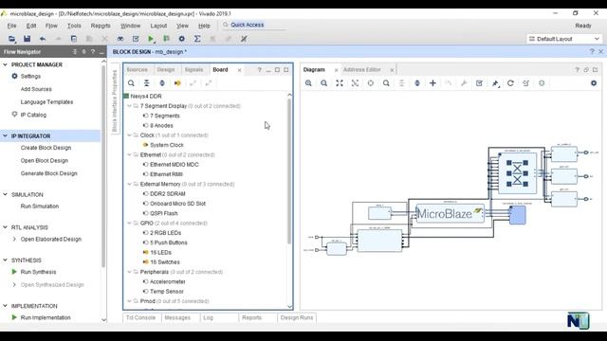
Task: Open the Default Layout dropdown
Action: [x=564, y=39]
